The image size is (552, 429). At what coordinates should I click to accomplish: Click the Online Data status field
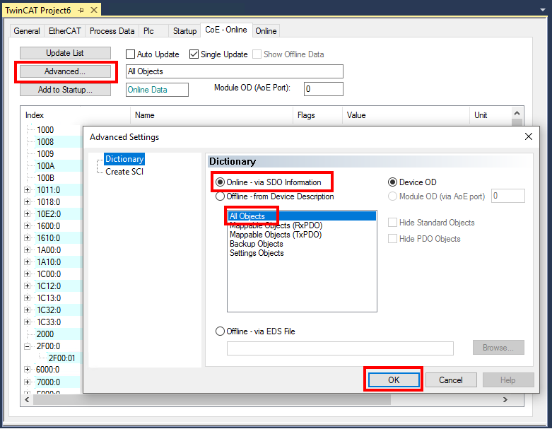[157, 90]
